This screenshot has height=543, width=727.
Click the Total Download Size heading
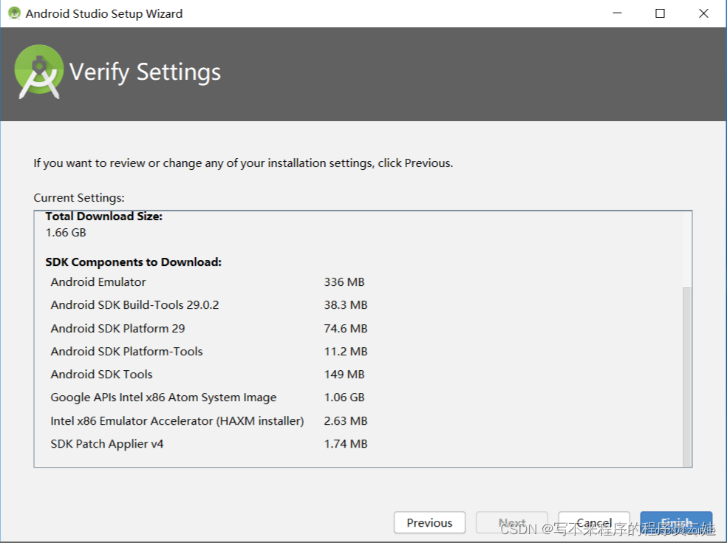coord(104,216)
